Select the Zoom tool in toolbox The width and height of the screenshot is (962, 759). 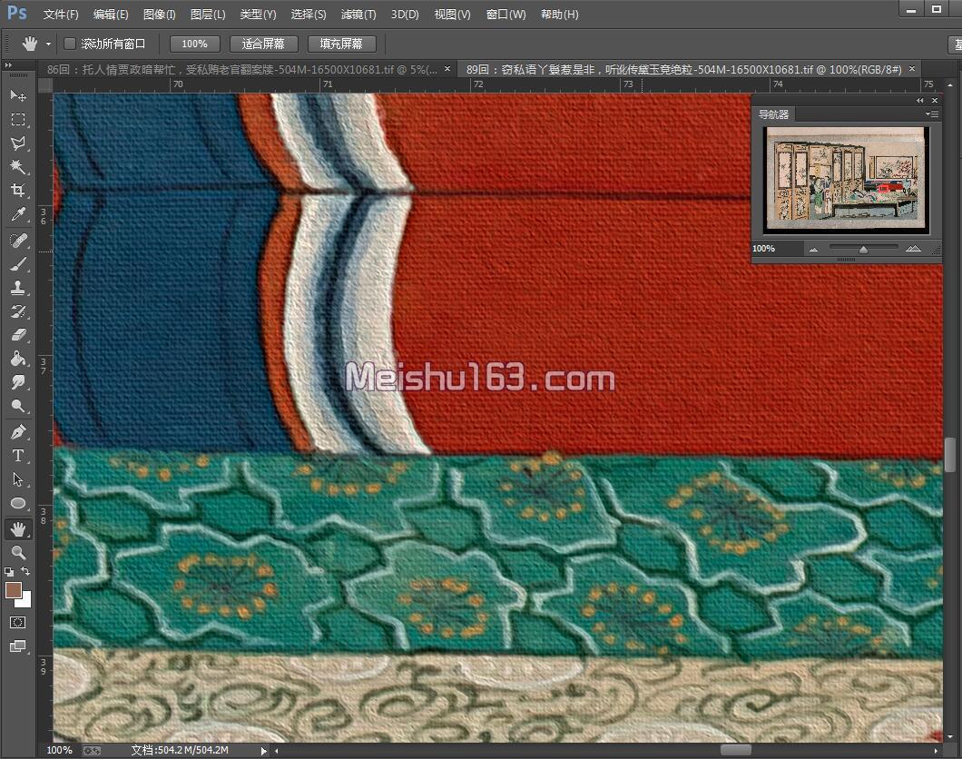pyautogui.click(x=18, y=552)
